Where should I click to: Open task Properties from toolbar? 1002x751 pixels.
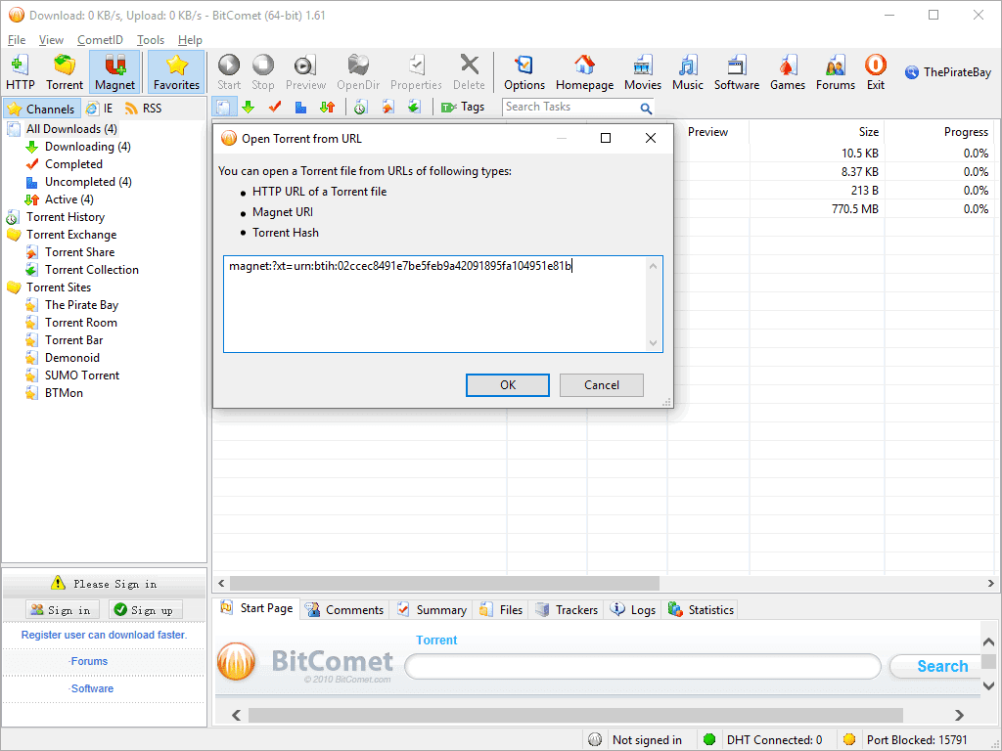pyautogui.click(x=416, y=72)
